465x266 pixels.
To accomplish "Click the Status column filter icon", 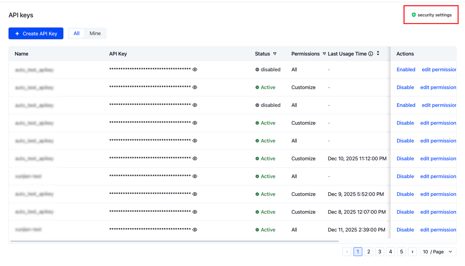I will click(x=275, y=54).
